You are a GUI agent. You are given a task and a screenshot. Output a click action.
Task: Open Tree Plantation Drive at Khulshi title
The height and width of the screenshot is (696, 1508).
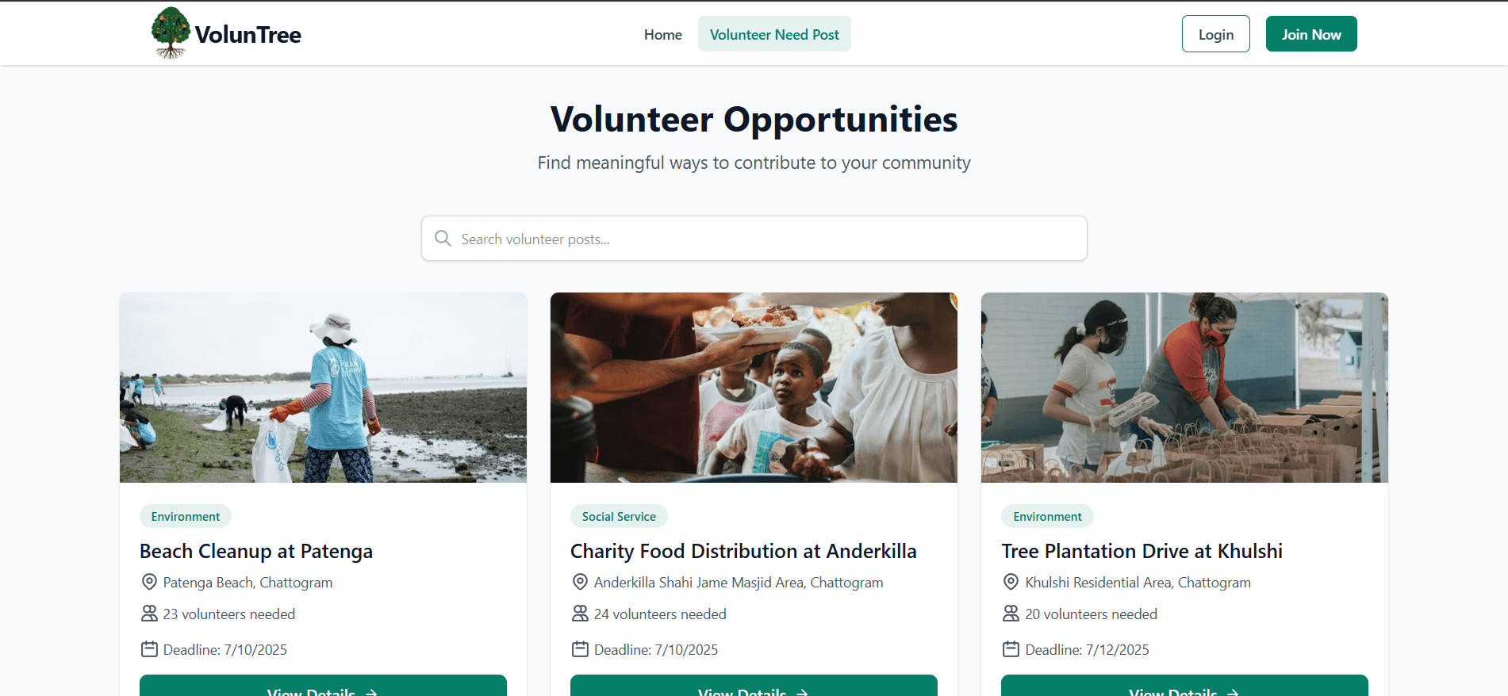[x=1142, y=551]
